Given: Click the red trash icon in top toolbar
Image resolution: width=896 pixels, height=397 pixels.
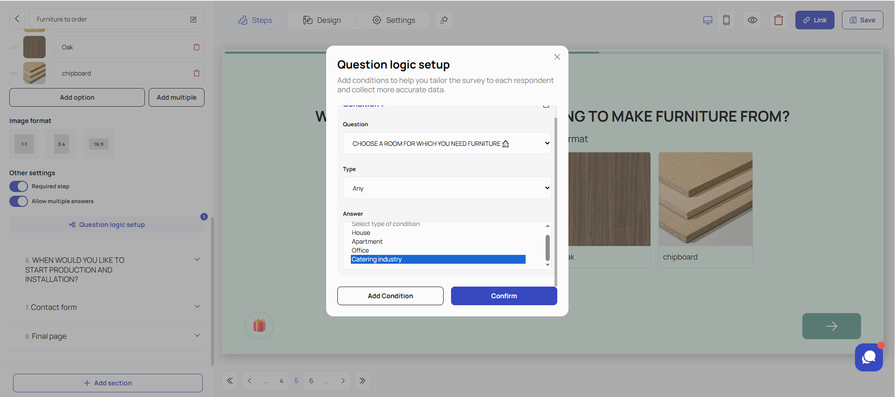Looking at the screenshot, I should click(x=778, y=20).
